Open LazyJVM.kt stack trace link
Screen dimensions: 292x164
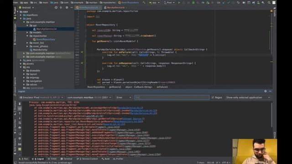pyautogui.click(x=94, y=116)
